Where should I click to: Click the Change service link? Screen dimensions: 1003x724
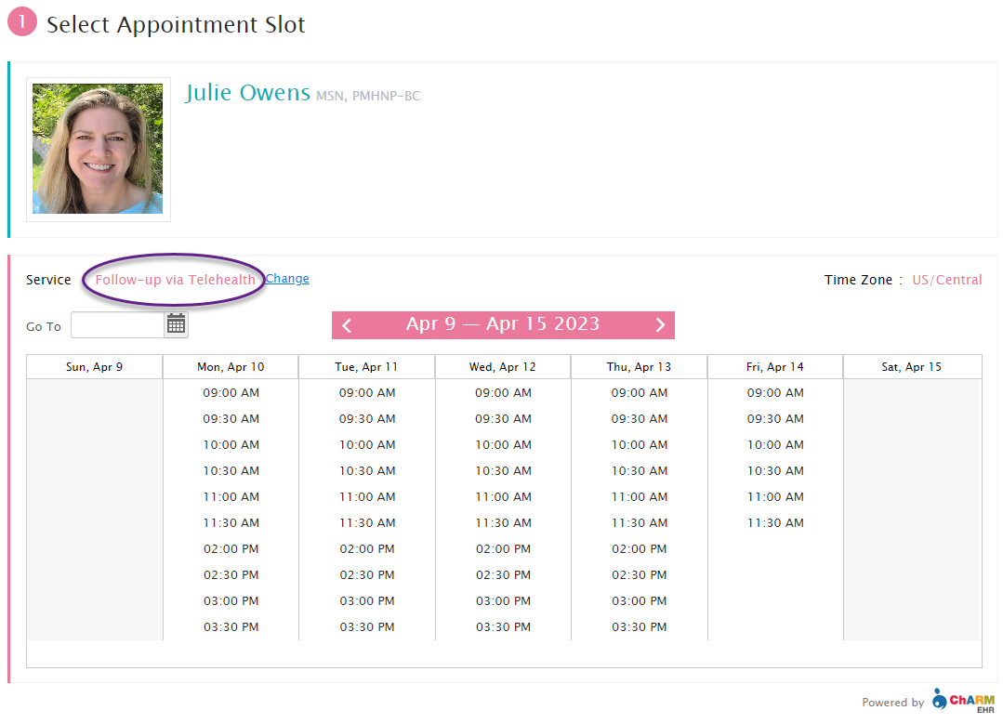pyautogui.click(x=287, y=278)
